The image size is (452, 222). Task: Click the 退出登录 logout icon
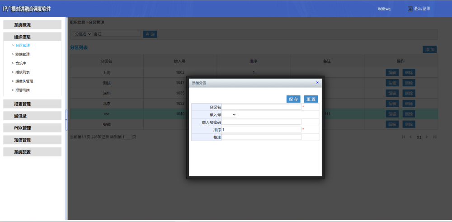coord(410,9)
